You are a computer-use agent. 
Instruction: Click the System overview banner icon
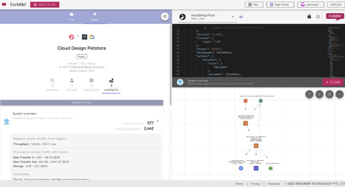(x=180, y=82)
